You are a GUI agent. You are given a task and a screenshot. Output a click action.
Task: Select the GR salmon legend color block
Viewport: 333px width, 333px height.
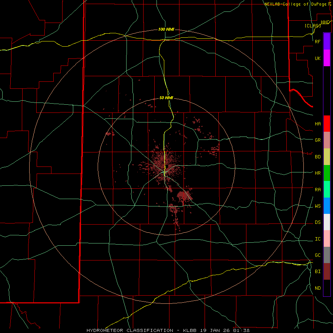327,140
